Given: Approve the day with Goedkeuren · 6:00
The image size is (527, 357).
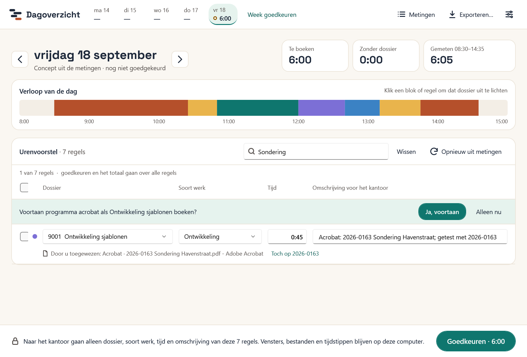Looking at the screenshot, I should coord(476,341).
